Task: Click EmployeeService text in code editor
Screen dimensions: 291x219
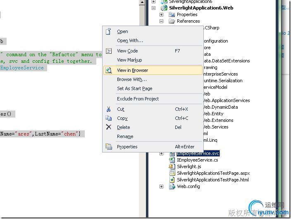Action: [22, 68]
